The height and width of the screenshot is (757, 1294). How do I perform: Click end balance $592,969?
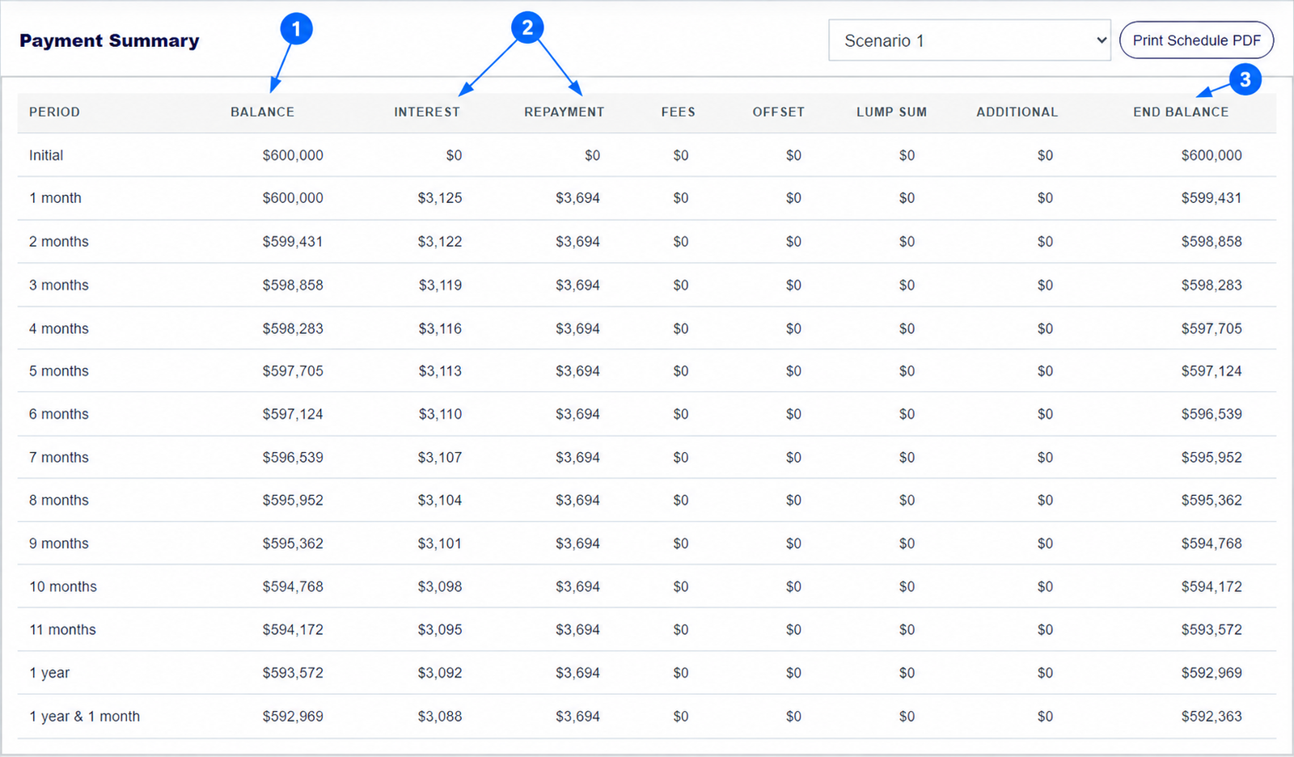coord(1212,673)
